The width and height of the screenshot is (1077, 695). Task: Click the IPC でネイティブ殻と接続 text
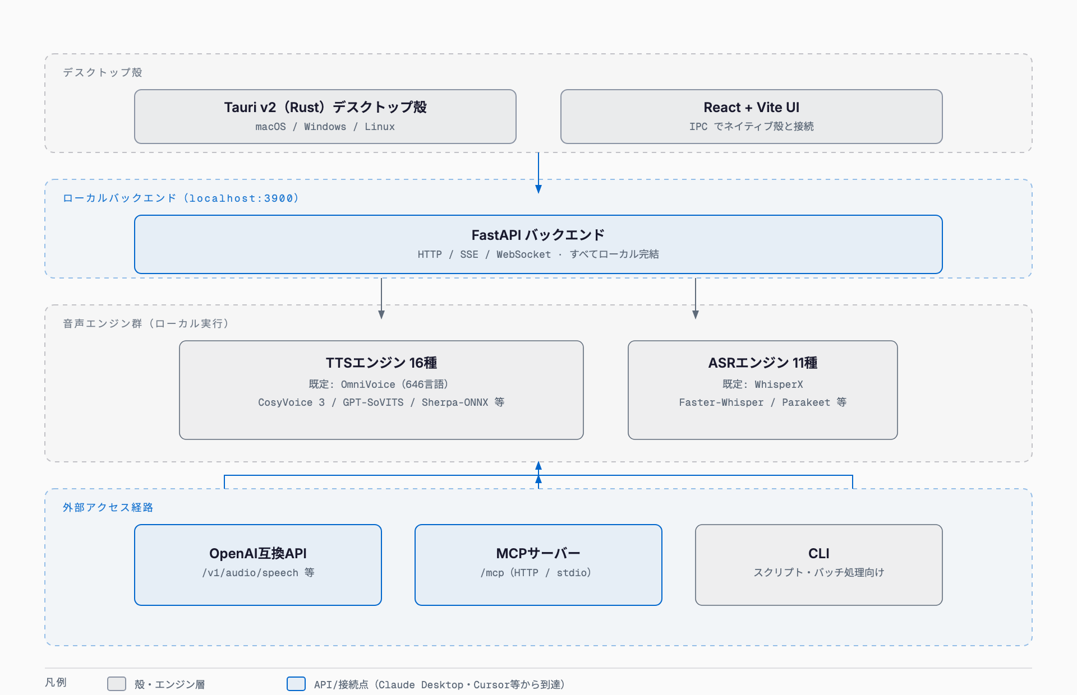[752, 127]
